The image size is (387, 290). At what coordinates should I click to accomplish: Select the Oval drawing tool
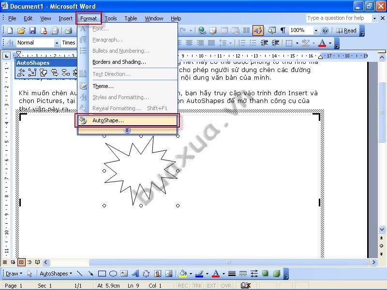[113, 274]
